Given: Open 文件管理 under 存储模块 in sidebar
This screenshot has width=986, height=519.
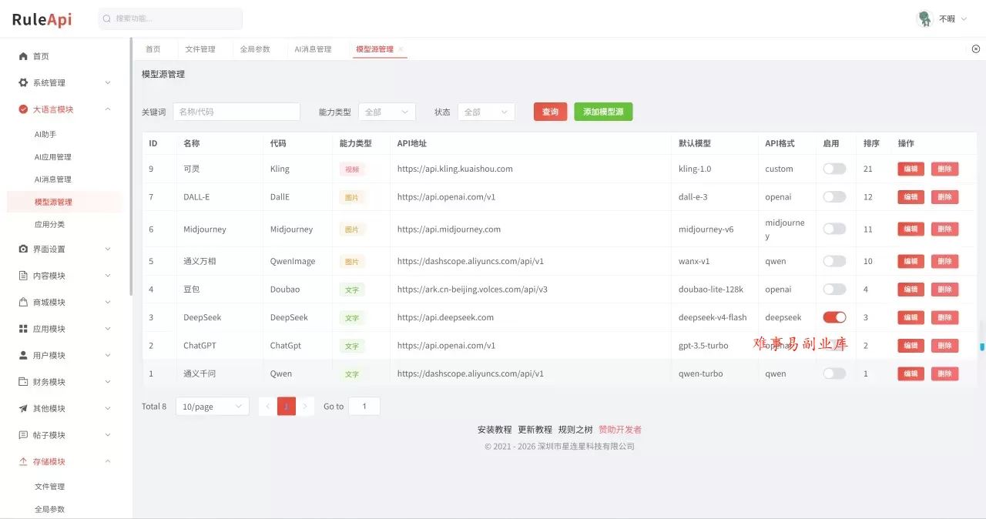Looking at the screenshot, I should coord(49,487).
